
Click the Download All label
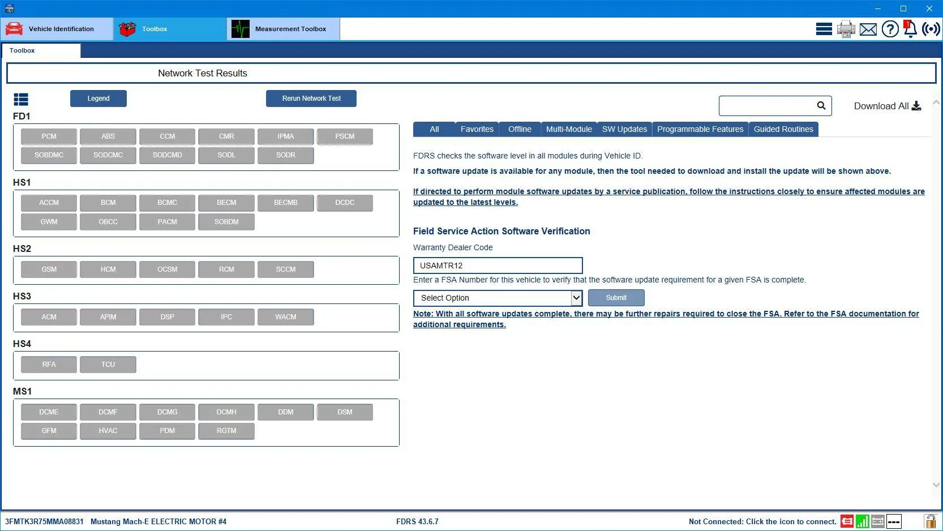coord(881,106)
